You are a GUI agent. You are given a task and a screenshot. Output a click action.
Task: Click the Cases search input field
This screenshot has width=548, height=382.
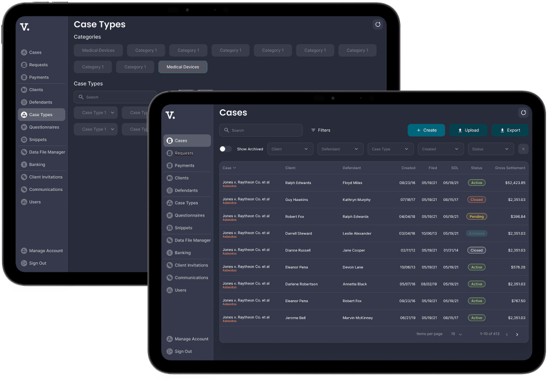pos(265,130)
